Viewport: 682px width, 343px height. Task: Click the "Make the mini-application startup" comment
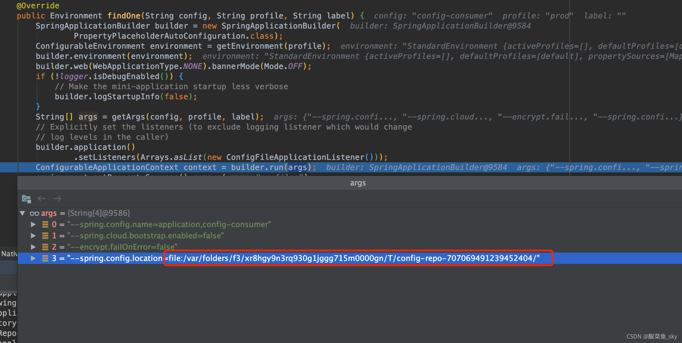coord(172,86)
